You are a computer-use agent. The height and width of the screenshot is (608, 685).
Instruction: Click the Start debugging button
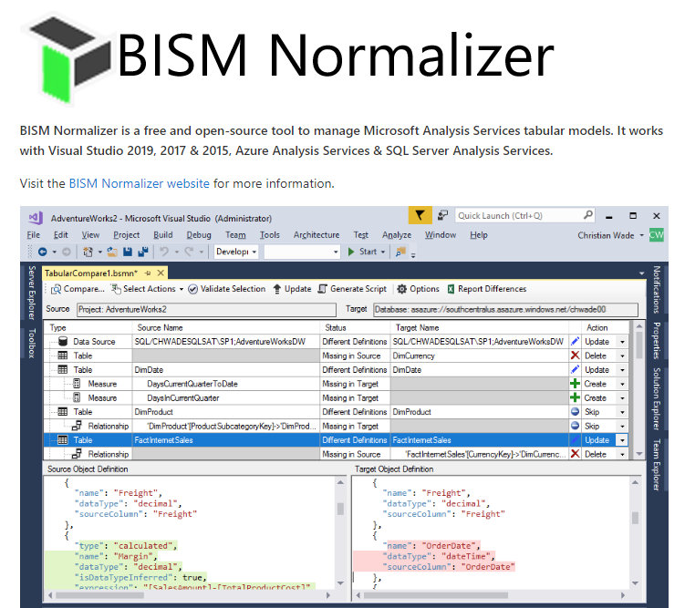pyautogui.click(x=366, y=252)
